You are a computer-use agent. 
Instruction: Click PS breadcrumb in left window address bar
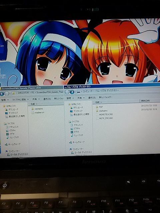[33, 93]
